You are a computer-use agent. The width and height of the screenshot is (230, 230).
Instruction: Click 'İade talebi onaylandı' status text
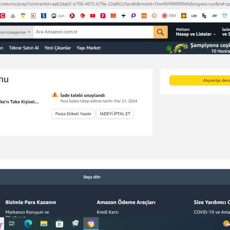tap(83, 95)
